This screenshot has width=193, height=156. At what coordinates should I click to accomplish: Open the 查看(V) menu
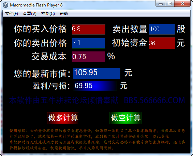30,14
